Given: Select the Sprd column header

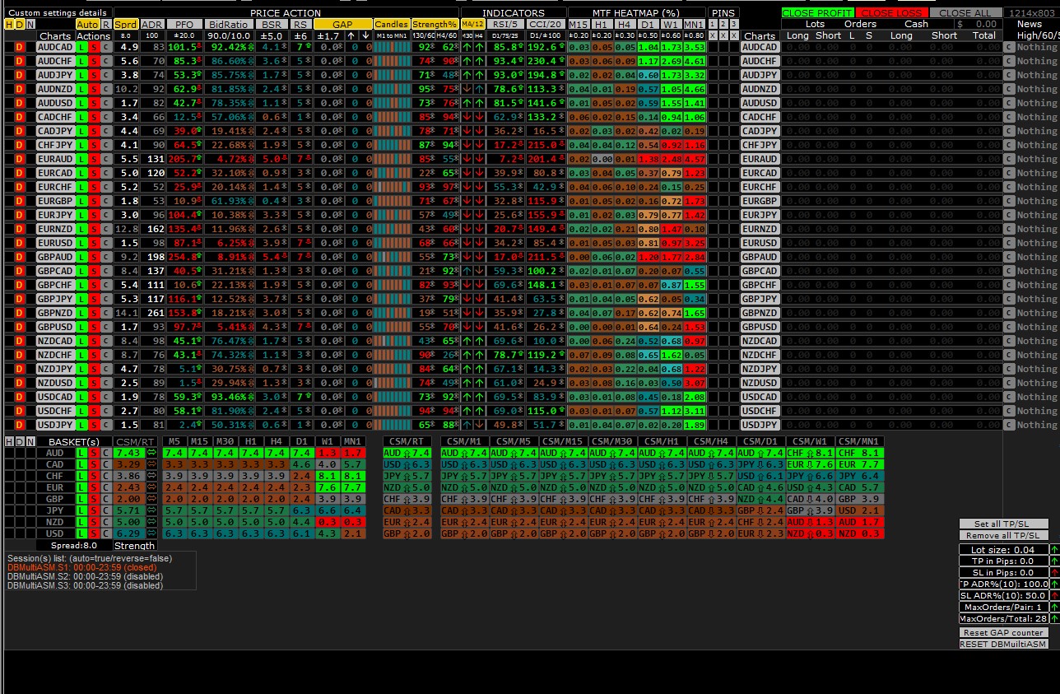Looking at the screenshot, I should click(125, 24).
